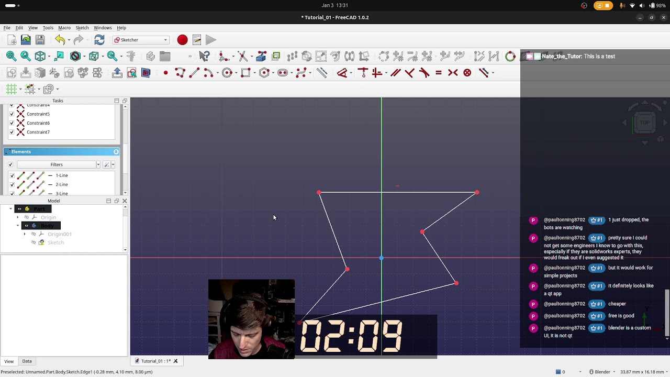This screenshot has width=670, height=377.
Task: Switch to the Data tab
Action: pyautogui.click(x=27, y=361)
